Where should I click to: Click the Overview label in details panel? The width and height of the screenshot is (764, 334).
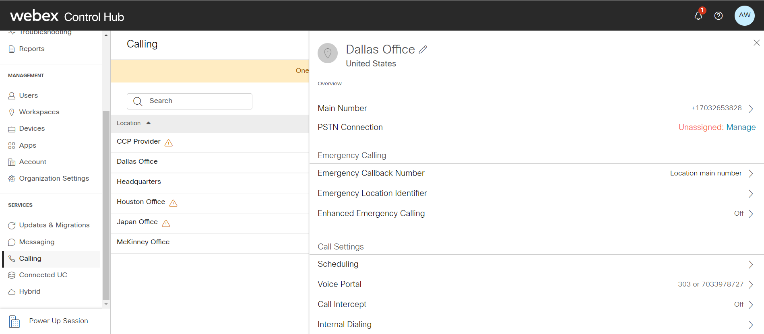coord(330,84)
